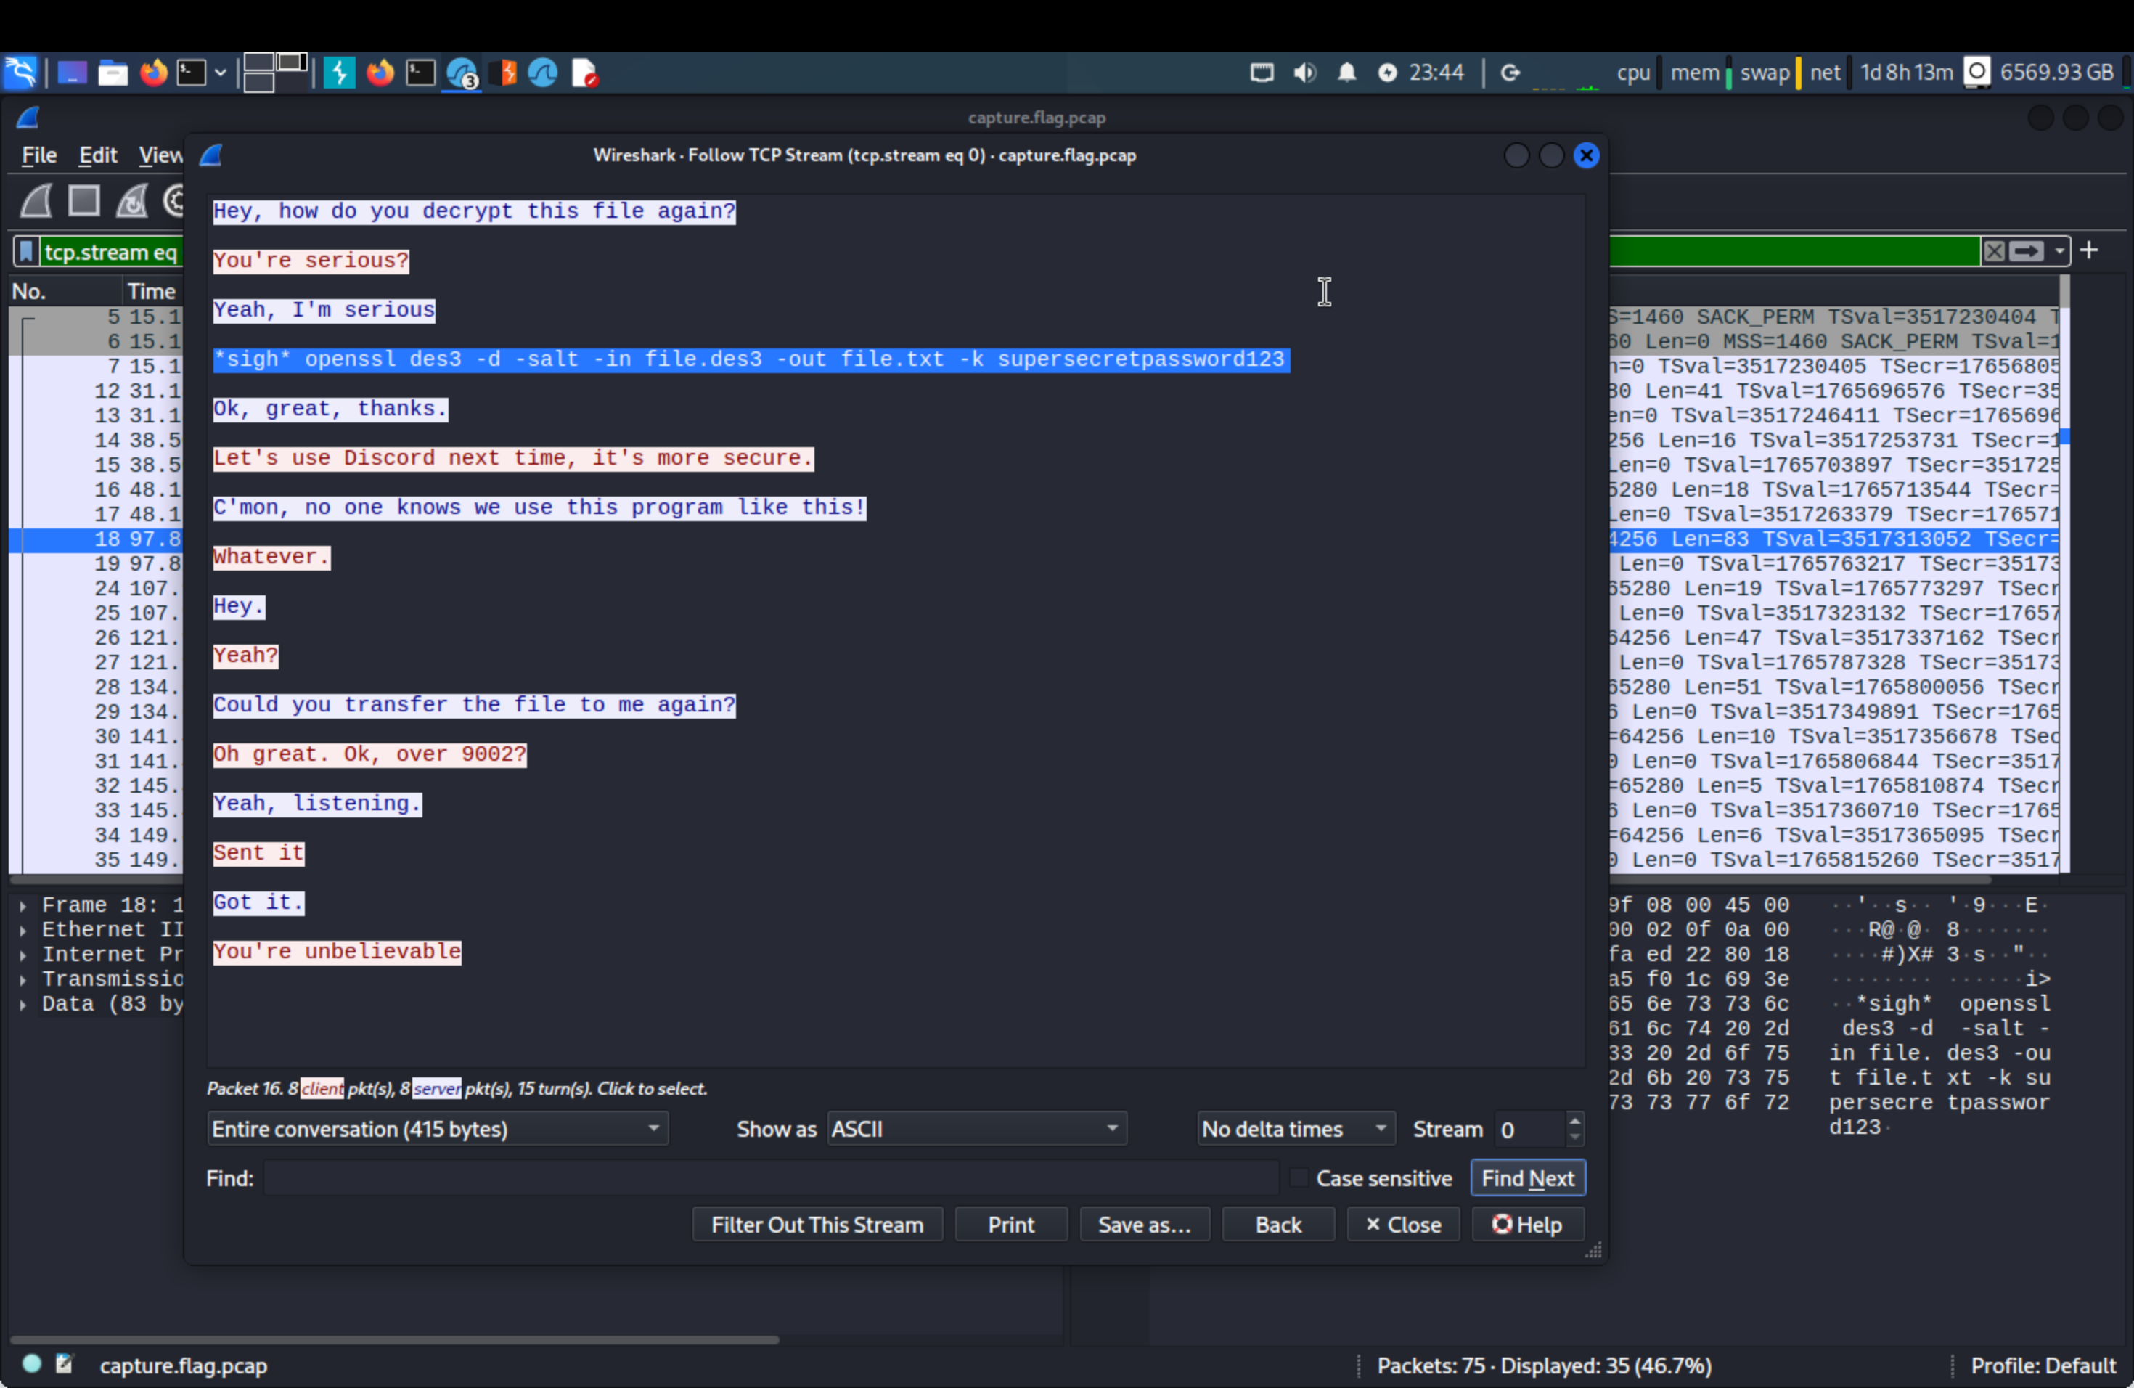Image resolution: width=2134 pixels, height=1388 pixels.
Task: Open the Entire conversation dropdown
Action: (438, 1129)
